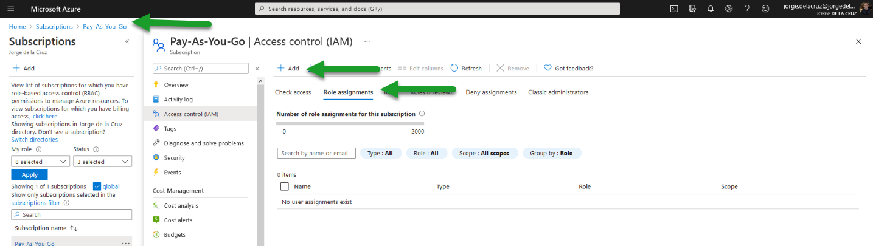Open the Azure portal hamburger menu
Screen dimensions: 873x246
tap(10, 9)
